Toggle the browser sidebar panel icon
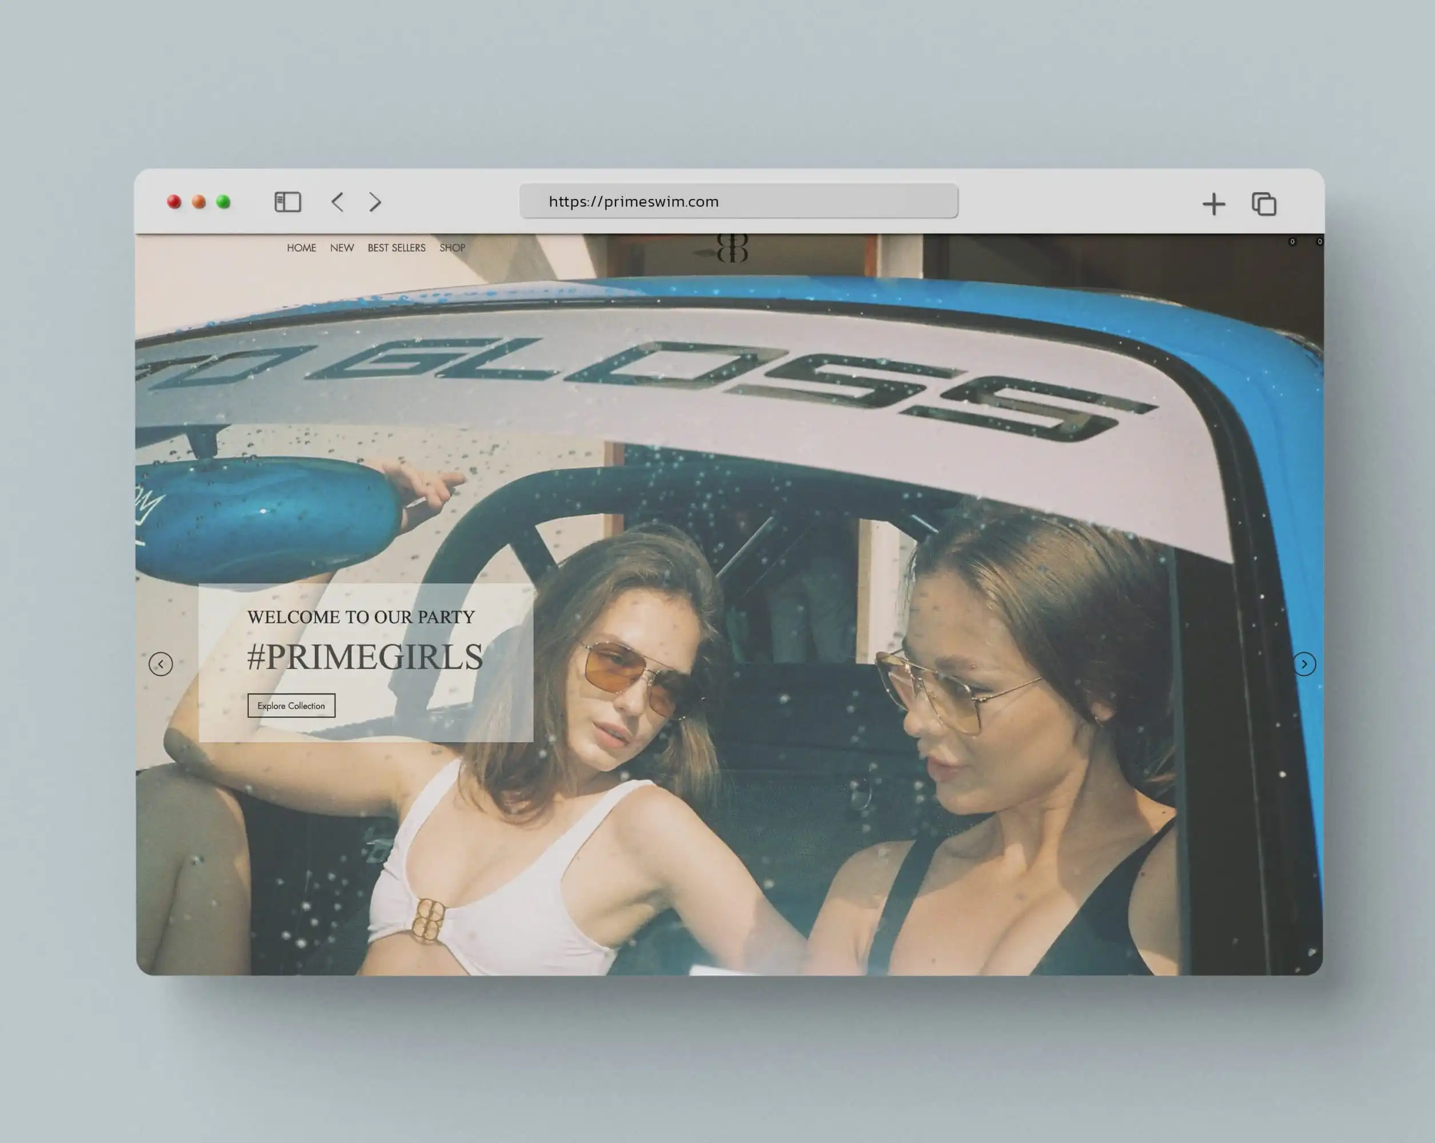This screenshot has height=1143, width=1435. click(x=287, y=202)
